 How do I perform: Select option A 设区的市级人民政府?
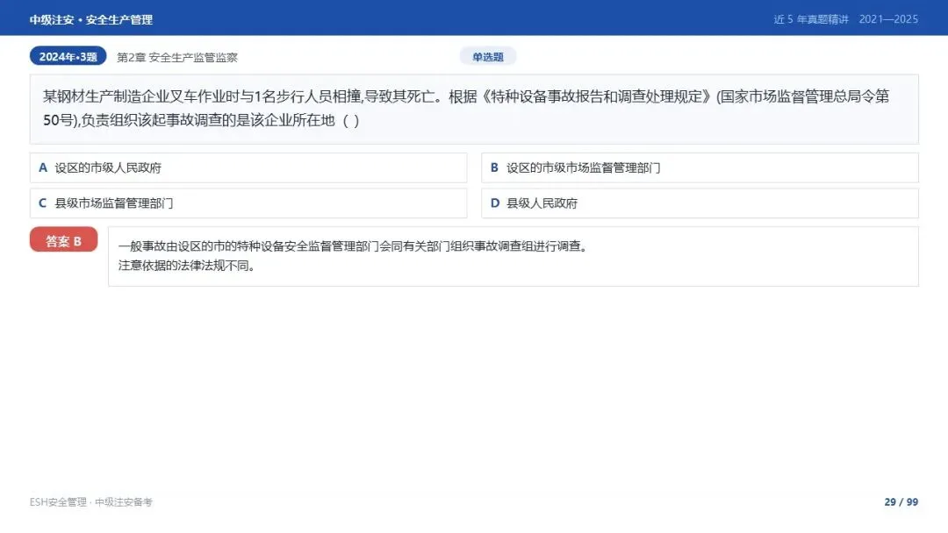pos(248,167)
